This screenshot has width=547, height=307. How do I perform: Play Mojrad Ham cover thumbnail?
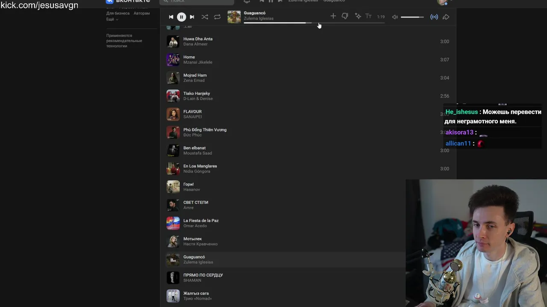click(173, 78)
